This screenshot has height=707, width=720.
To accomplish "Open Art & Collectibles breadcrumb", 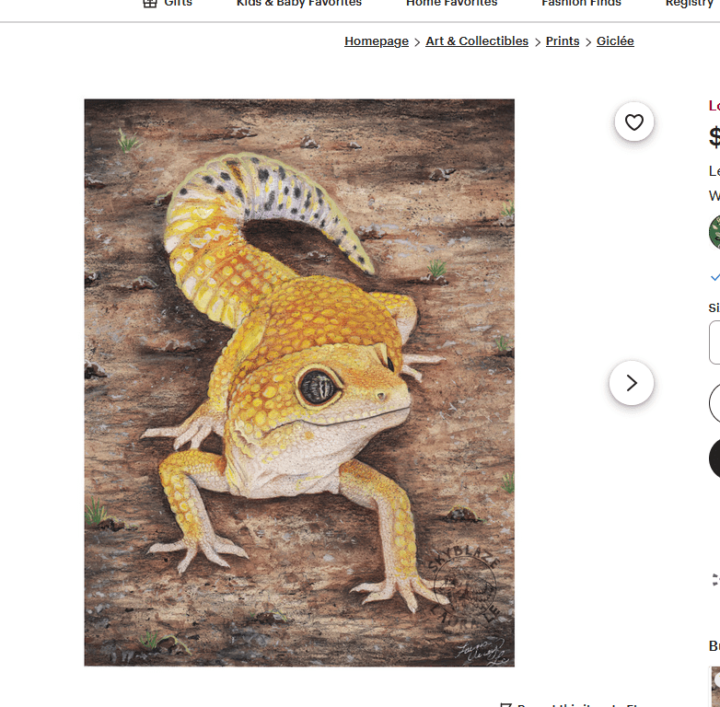I will coord(477,41).
